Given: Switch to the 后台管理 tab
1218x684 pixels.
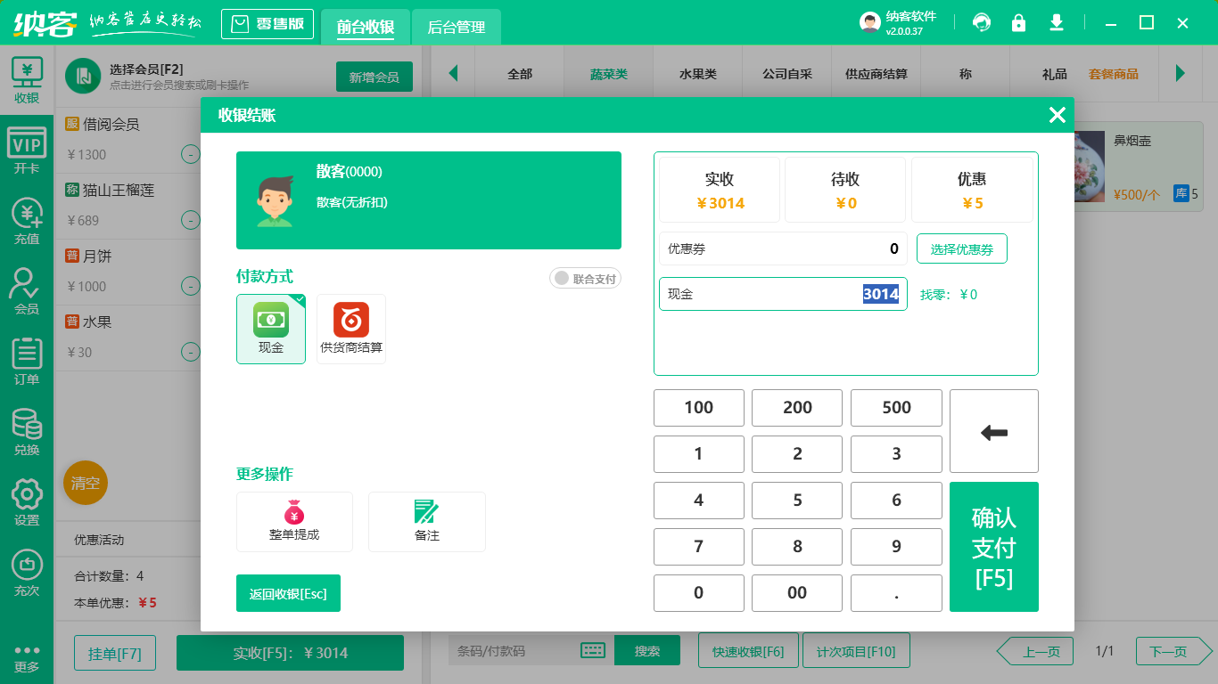Looking at the screenshot, I should 457,27.
